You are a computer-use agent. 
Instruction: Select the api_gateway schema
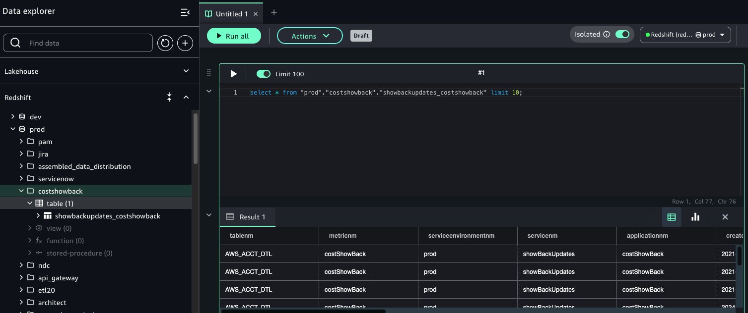point(58,278)
